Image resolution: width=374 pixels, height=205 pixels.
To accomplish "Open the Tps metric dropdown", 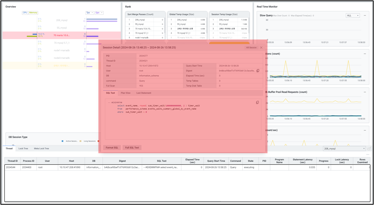I will pyautogui.click(x=89, y=13).
